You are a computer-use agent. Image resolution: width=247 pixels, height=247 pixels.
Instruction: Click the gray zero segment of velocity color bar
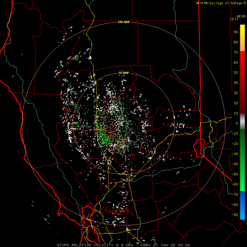pyautogui.click(x=242, y=122)
